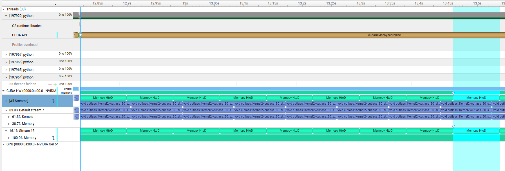Viewport: 505px width, 171px height.
Task: Click the triangle marker above the Stream 13 selection
Action: pyautogui.click(x=453, y=127)
